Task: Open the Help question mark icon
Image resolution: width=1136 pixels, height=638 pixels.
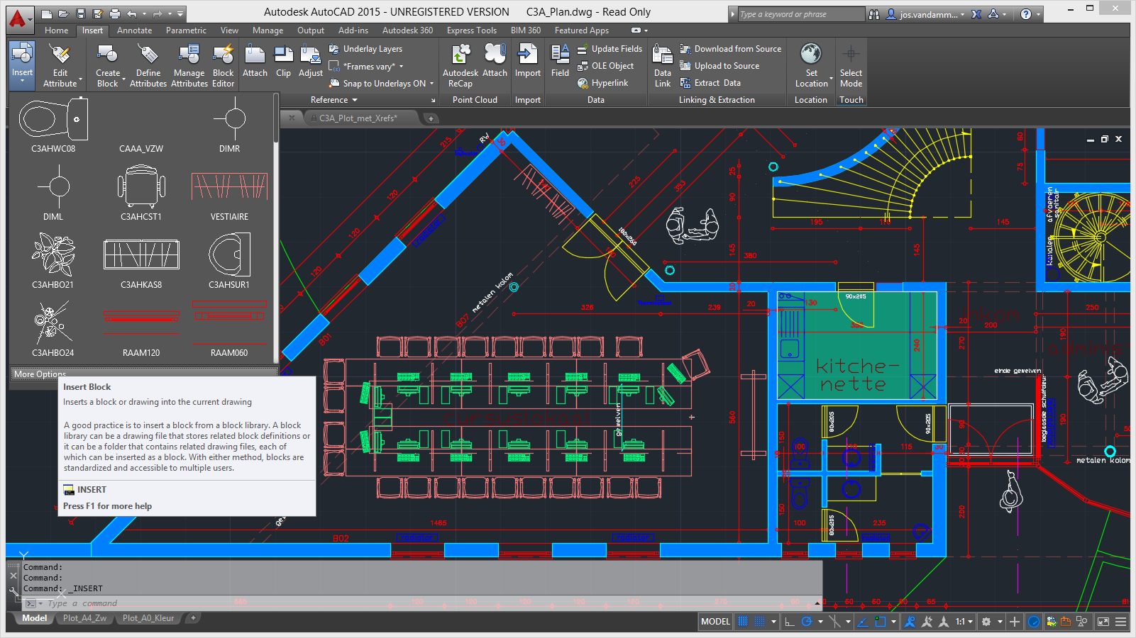Action: (x=1026, y=14)
